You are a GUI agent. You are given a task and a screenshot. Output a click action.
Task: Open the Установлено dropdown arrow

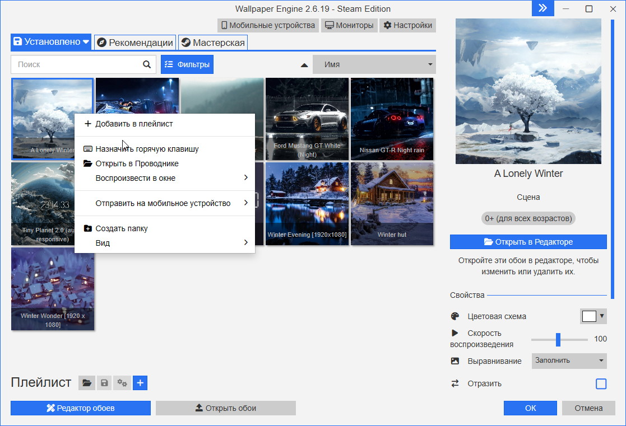[86, 41]
